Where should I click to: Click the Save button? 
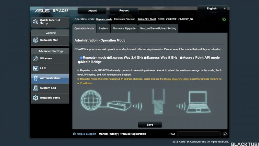(x=150, y=125)
